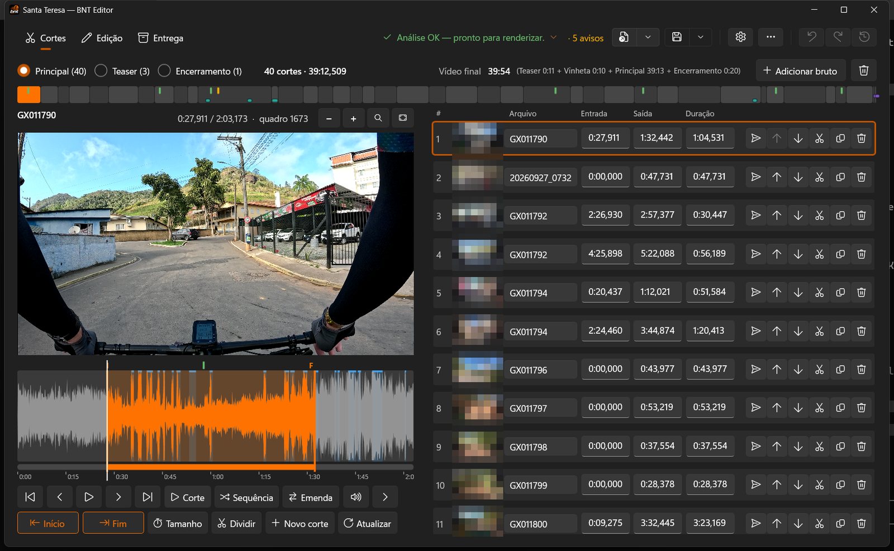Open the 5 avisos warnings link
This screenshot has width=894, height=551.
588,38
